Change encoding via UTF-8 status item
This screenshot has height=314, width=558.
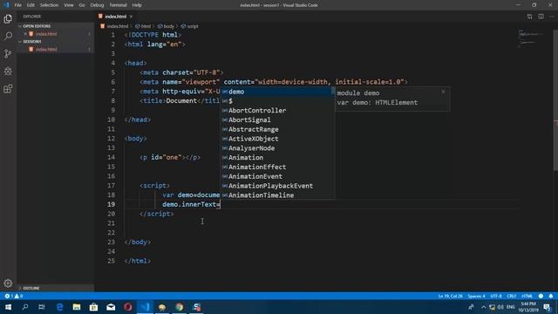pos(496,296)
